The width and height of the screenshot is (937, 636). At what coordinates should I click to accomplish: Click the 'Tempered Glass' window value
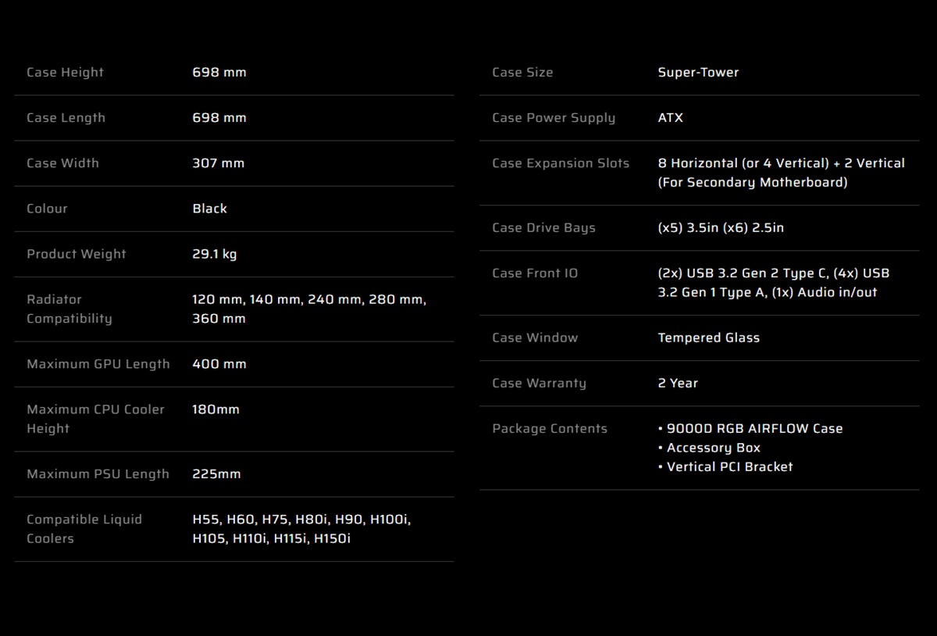point(709,338)
